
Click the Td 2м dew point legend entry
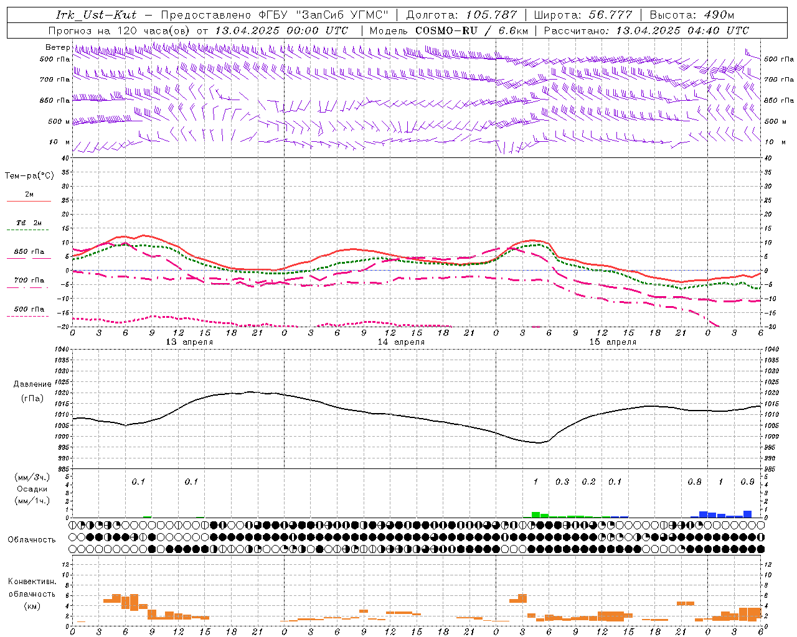(x=29, y=223)
